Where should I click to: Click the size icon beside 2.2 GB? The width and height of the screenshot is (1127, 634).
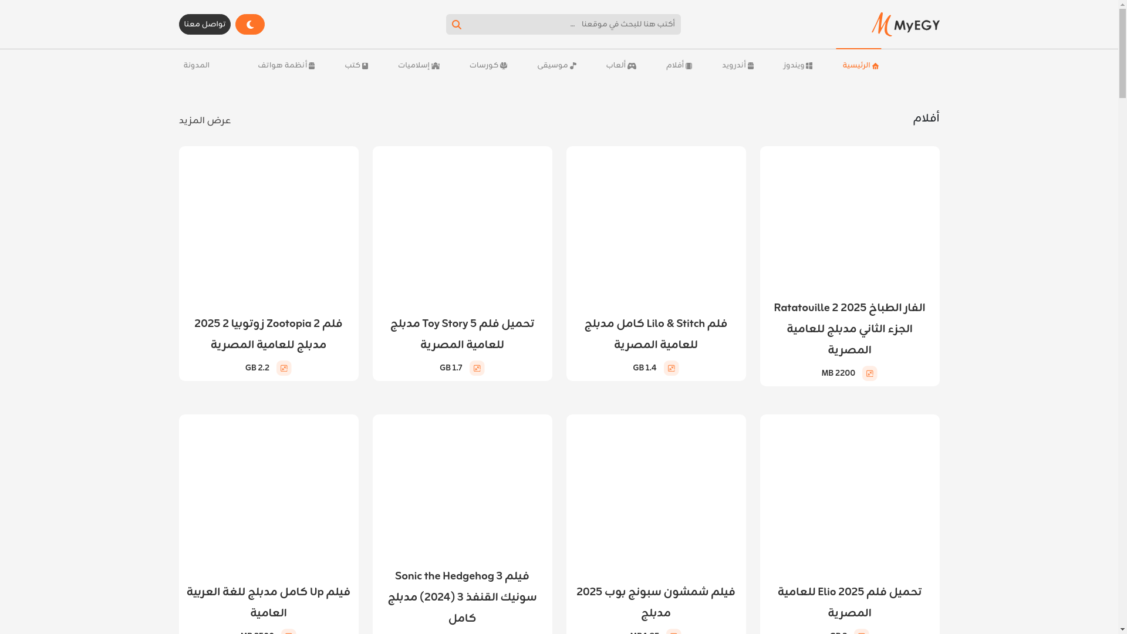coord(284,368)
